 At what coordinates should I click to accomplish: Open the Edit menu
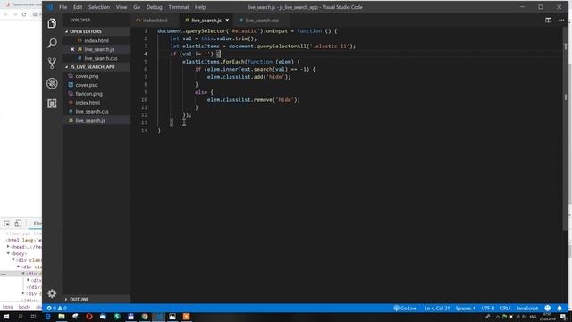[78, 7]
